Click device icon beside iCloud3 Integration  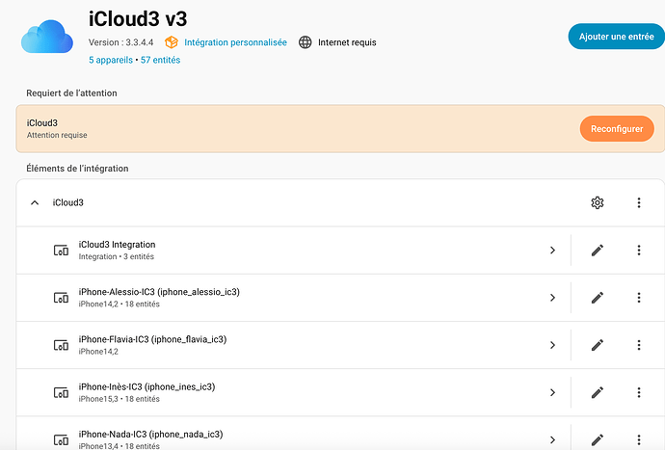(x=61, y=251)
